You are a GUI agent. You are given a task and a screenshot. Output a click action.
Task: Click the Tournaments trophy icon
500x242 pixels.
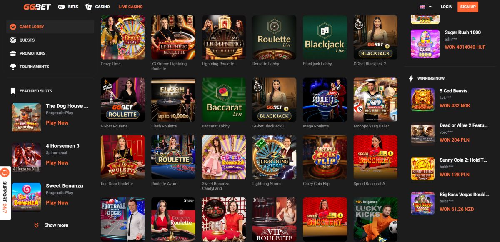click(13, 67)
